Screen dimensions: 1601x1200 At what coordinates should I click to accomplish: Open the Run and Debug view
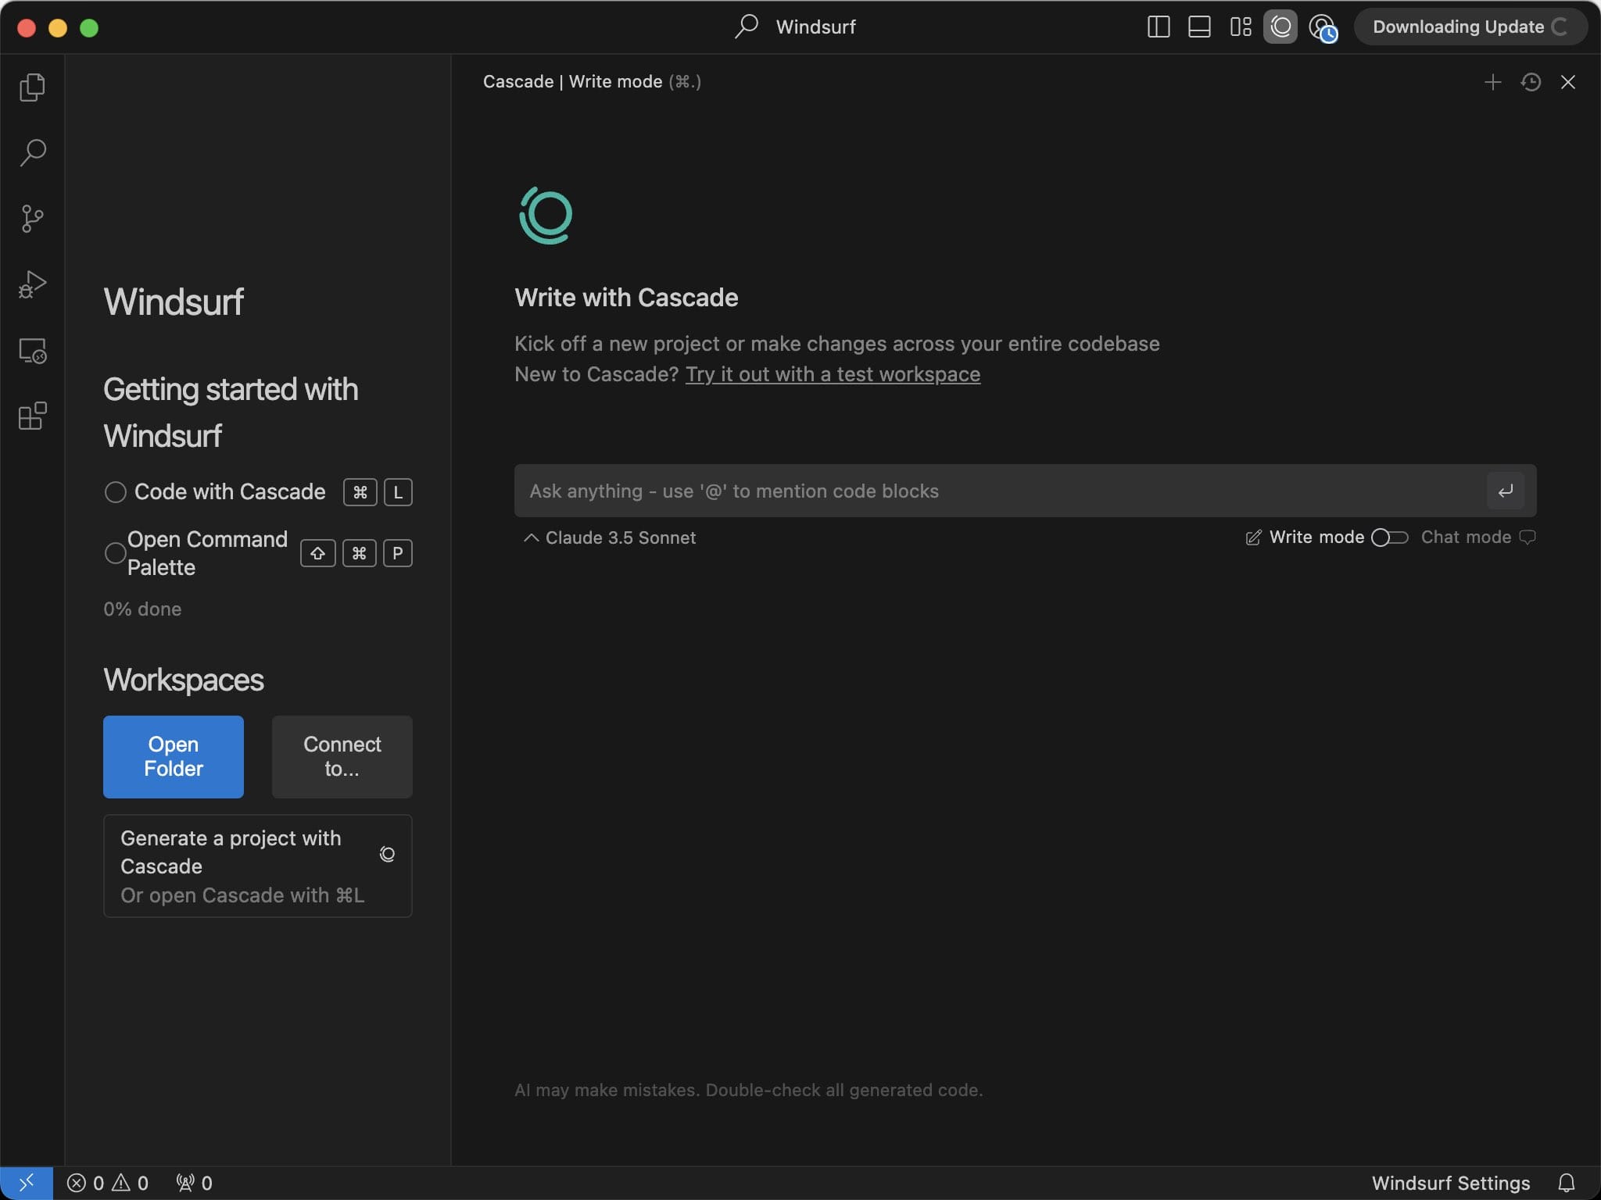point(32,284)
